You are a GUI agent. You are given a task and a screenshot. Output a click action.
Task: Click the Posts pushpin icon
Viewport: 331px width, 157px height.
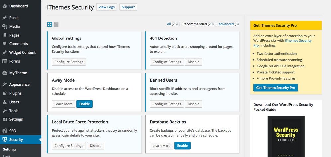tap(5, 18)
